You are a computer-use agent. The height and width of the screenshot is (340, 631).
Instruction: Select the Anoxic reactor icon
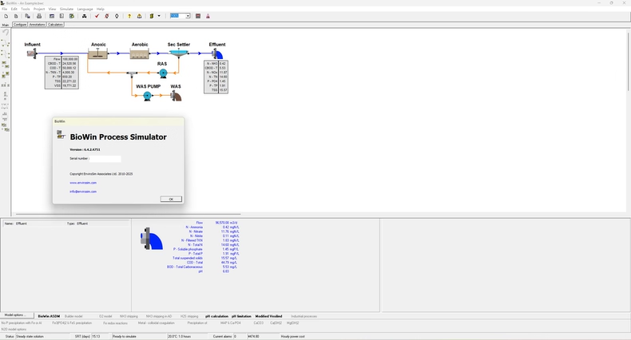(x=97, y=53)
